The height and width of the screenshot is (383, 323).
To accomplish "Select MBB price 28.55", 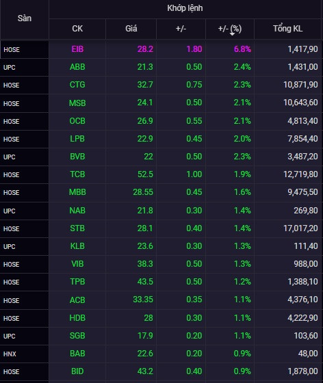I will point(143,192).
